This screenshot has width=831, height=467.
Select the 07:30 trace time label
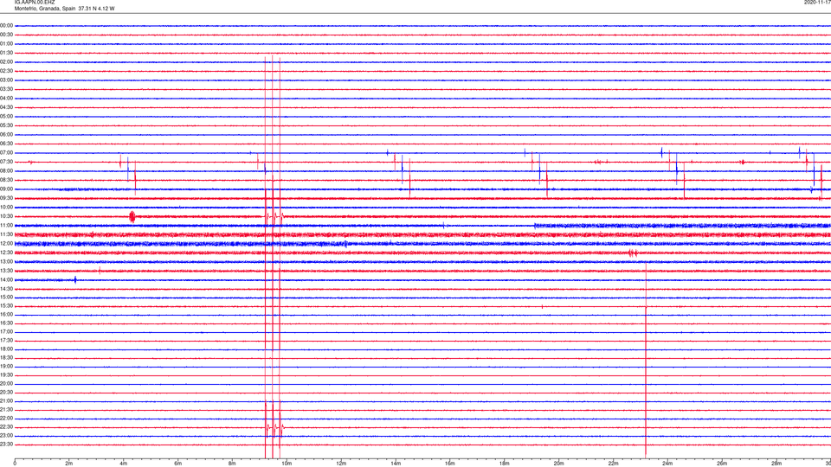pos(6,162)
